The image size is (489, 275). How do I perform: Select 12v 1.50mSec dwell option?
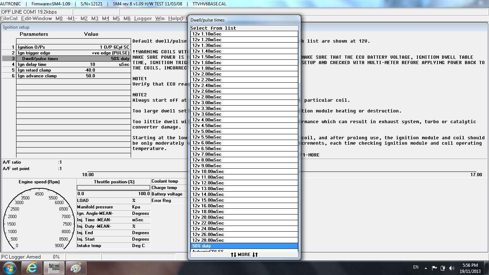pos(244,57)
